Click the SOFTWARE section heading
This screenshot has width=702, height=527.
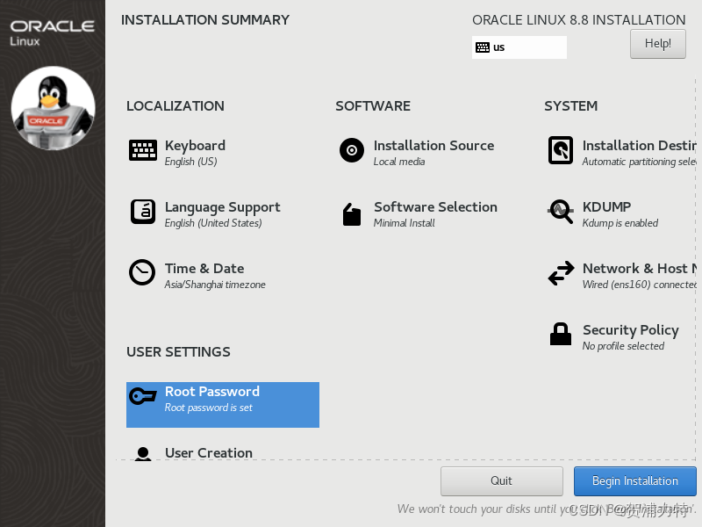(373, 106)
